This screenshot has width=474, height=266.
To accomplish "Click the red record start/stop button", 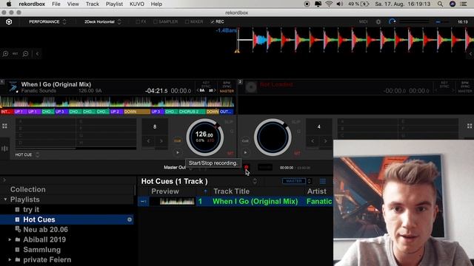I will 247,168.
